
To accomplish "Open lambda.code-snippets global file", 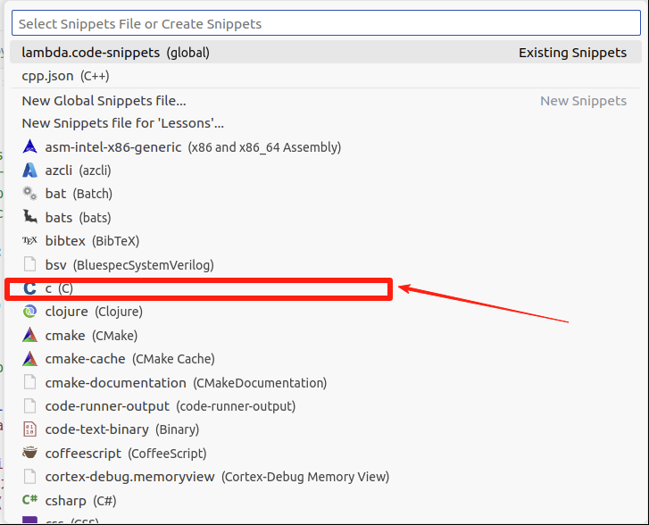I will click(x=326, y=53).
